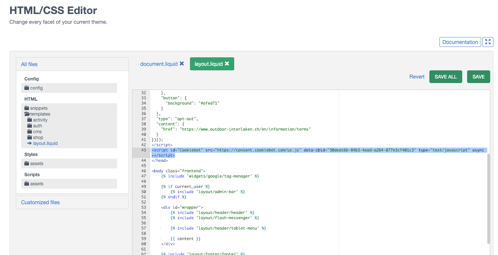Click the editor vertical scrollbar
498x255 pixels.
(489, 199)
